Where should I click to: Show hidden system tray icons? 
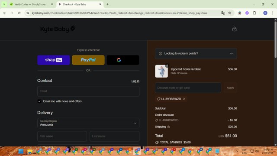(237, 151)
